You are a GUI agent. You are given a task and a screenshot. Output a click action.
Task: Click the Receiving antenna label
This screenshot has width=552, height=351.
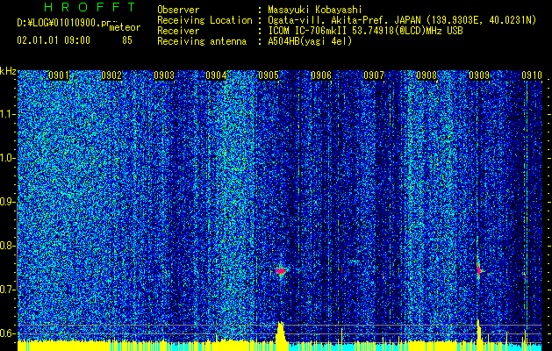click(x=202, y=41)
